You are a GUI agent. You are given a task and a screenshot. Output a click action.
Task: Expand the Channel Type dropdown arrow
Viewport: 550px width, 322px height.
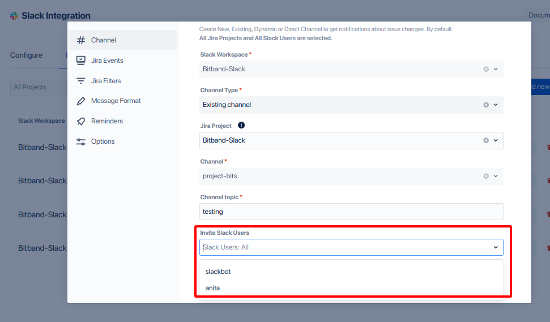point(496,105)
